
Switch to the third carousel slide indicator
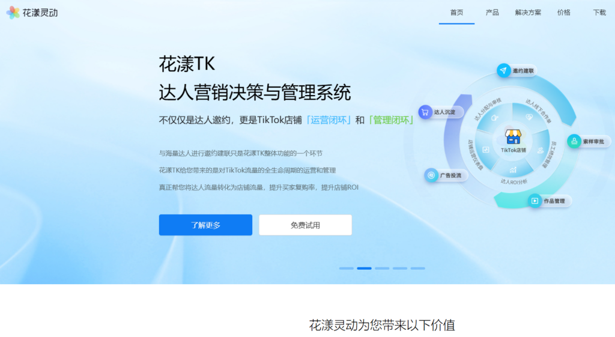(382, 268)
